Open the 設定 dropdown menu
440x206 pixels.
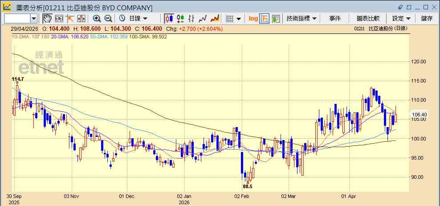(x=402, y=19)
